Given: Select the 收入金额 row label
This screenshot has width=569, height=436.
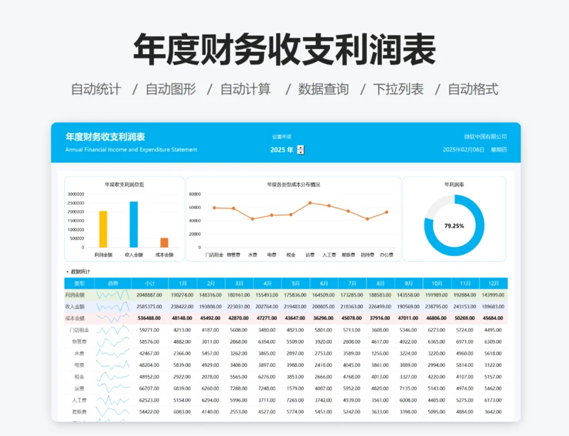Looking at the screenshot, I should pyautogui.click(x=75, y=307).
